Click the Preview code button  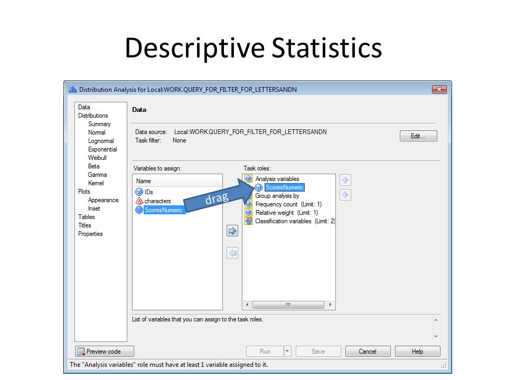coord(105,351)
